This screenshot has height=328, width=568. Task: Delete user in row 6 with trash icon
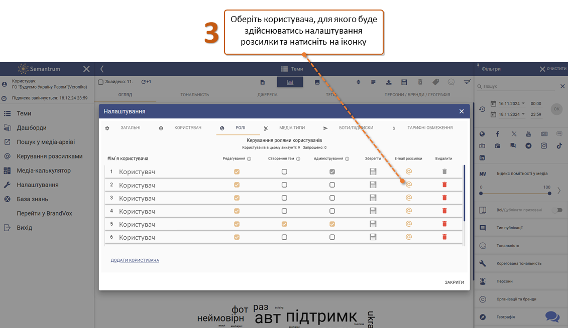click(x=444, y=237)
